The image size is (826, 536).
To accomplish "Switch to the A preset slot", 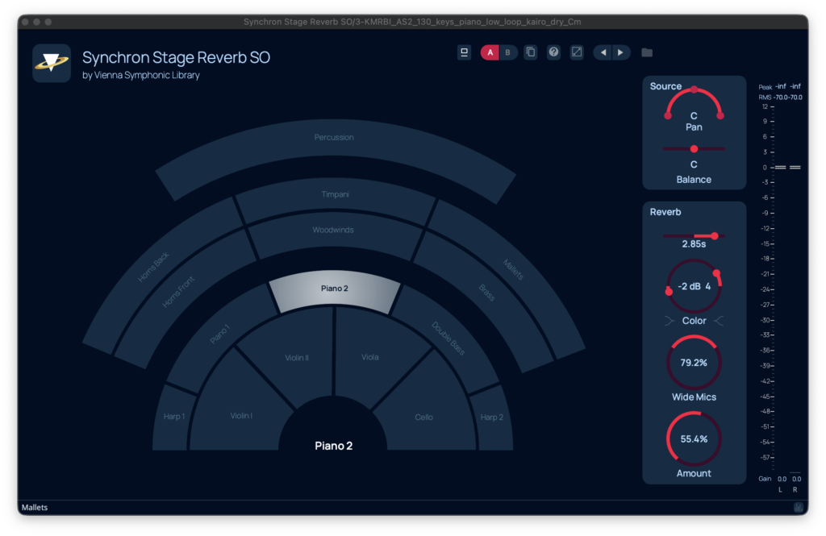I will 490,52.
